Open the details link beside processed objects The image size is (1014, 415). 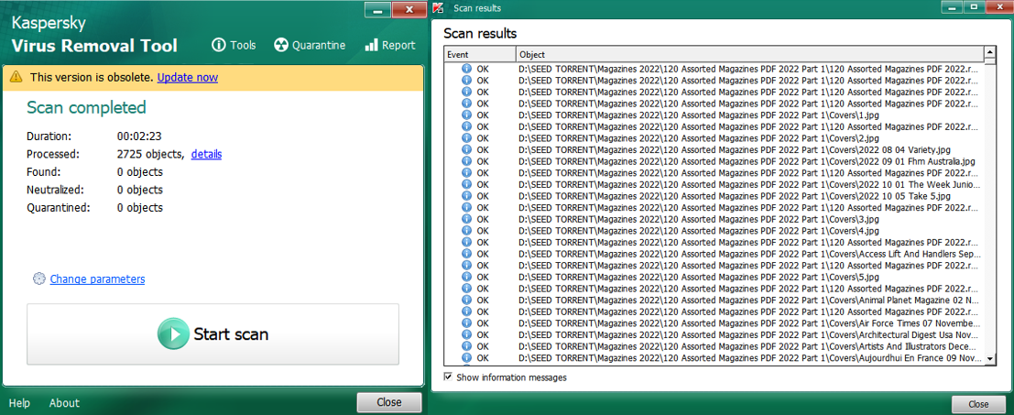click(x=206, y=154)
